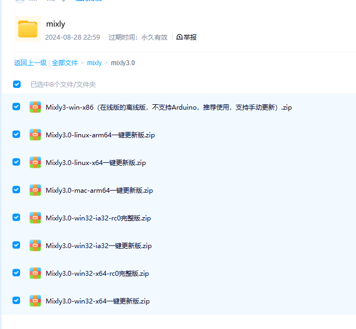
Task: Click the 举报 report link text
Action: [x=190, y=37]
